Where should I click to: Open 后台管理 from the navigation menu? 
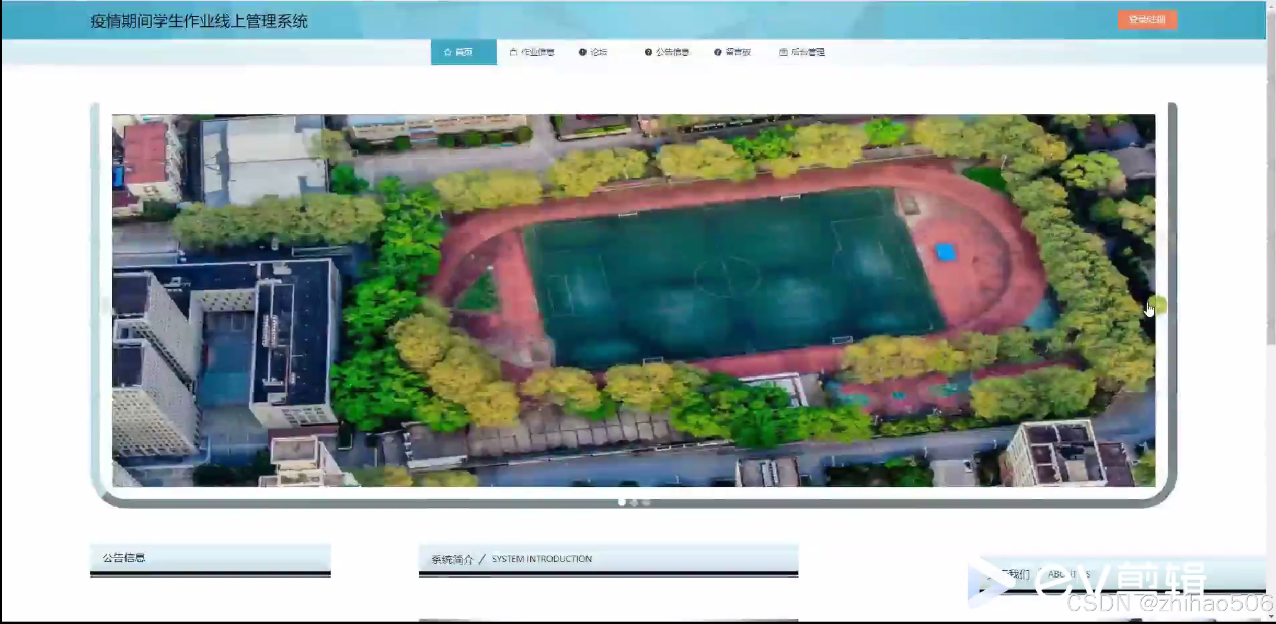808,52
